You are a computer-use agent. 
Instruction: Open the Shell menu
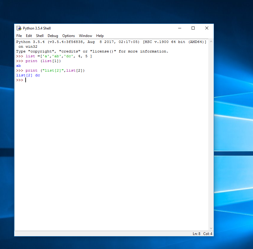pyautogui.click(x=40, y=36)
